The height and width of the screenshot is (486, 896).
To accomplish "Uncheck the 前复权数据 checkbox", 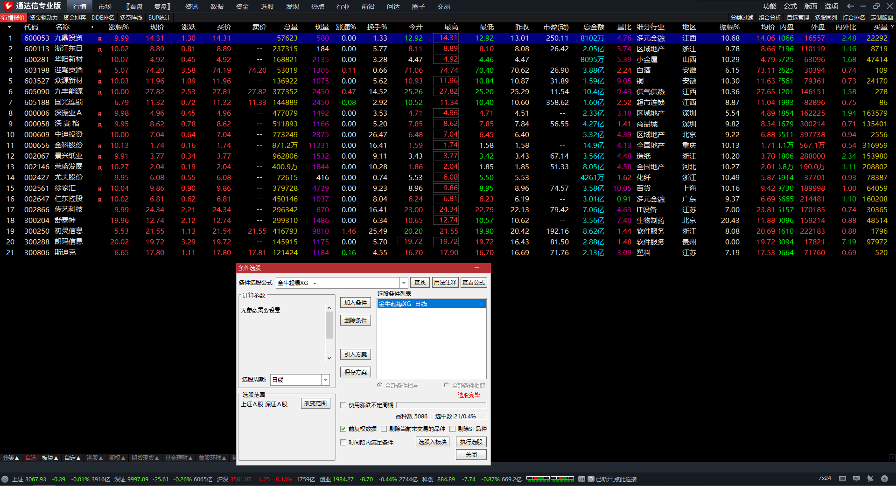I will point(343,429).
